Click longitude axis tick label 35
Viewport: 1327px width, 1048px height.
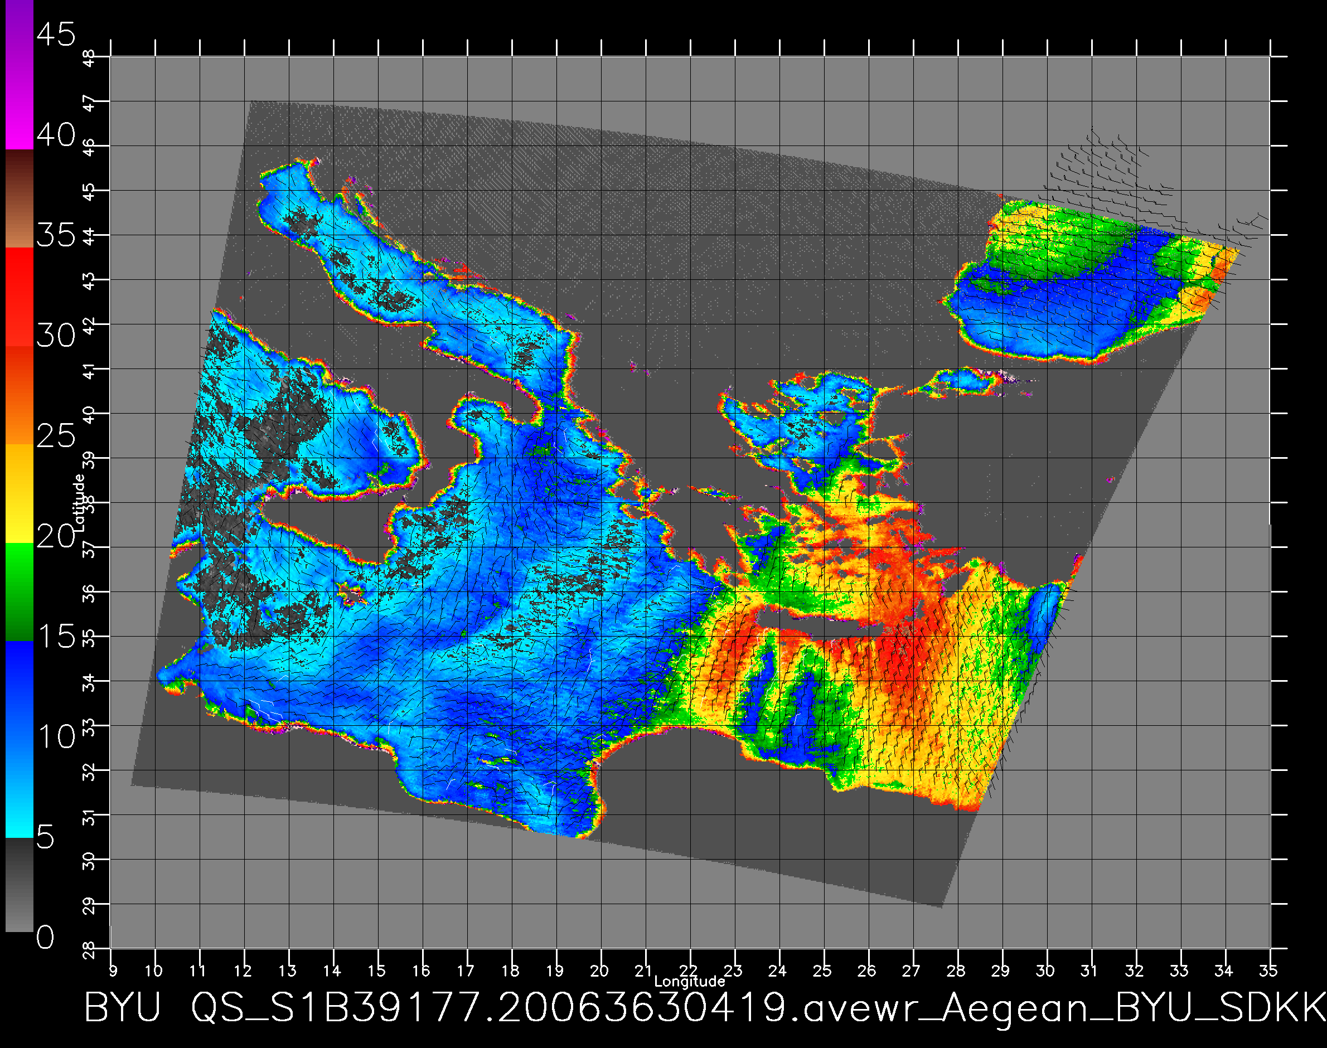click(1268, 971)
